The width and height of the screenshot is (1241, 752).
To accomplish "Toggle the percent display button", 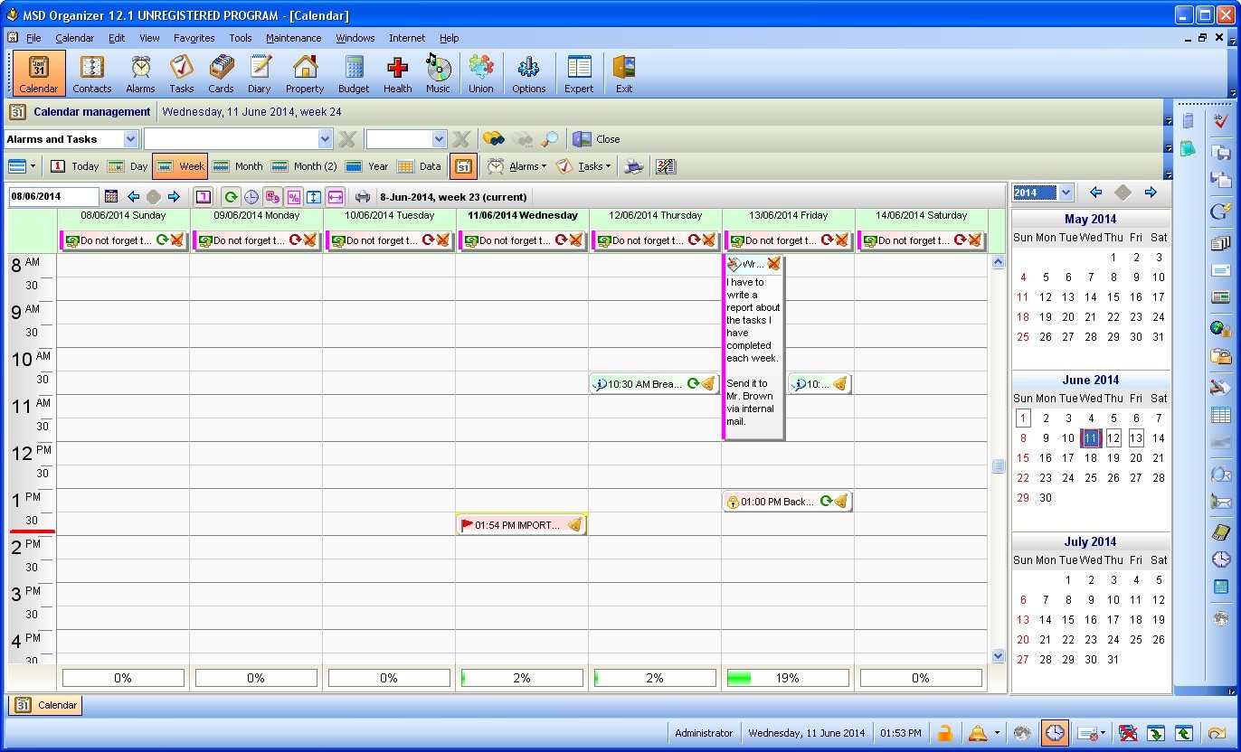I will pyautogui.click(x=293, y=196).
